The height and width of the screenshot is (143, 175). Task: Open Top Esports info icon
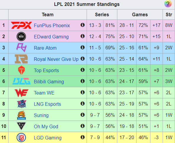[x=82, y=70]
